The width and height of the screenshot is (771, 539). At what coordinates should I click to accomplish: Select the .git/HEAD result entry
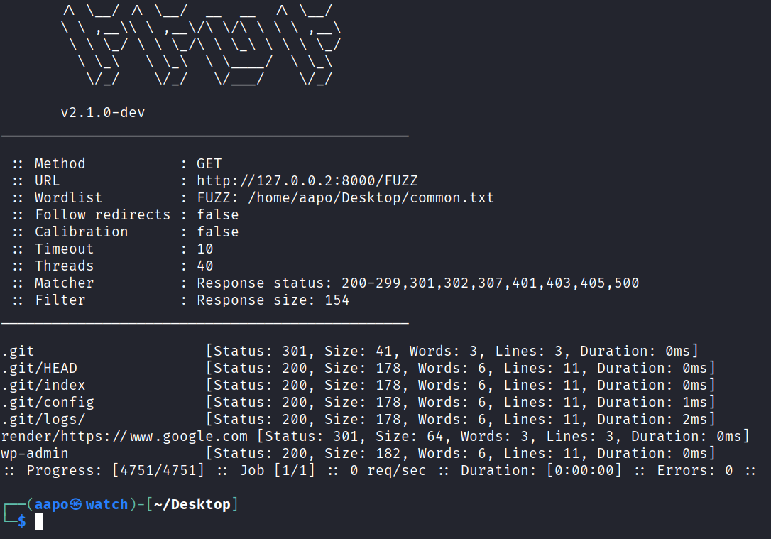[40, 368]
